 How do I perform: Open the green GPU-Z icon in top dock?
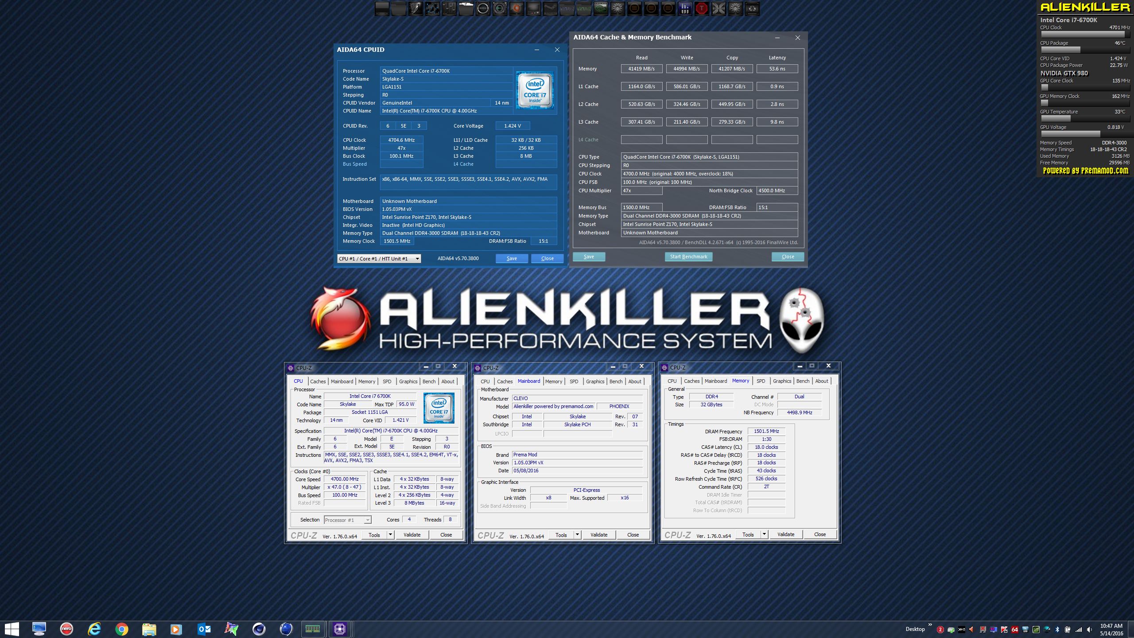click(x=584, y=9)
